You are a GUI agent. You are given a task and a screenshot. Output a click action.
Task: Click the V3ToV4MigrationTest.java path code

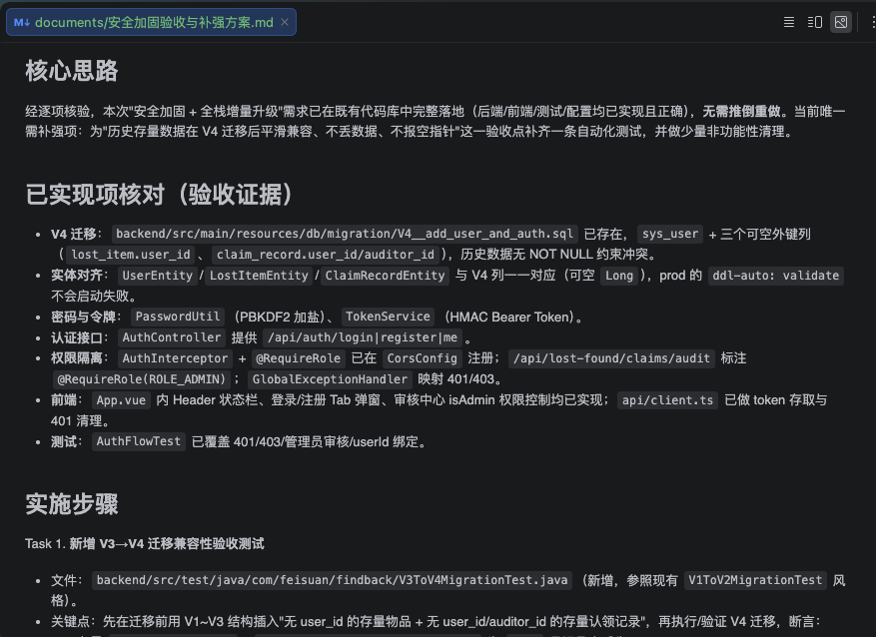coord(332,580)
